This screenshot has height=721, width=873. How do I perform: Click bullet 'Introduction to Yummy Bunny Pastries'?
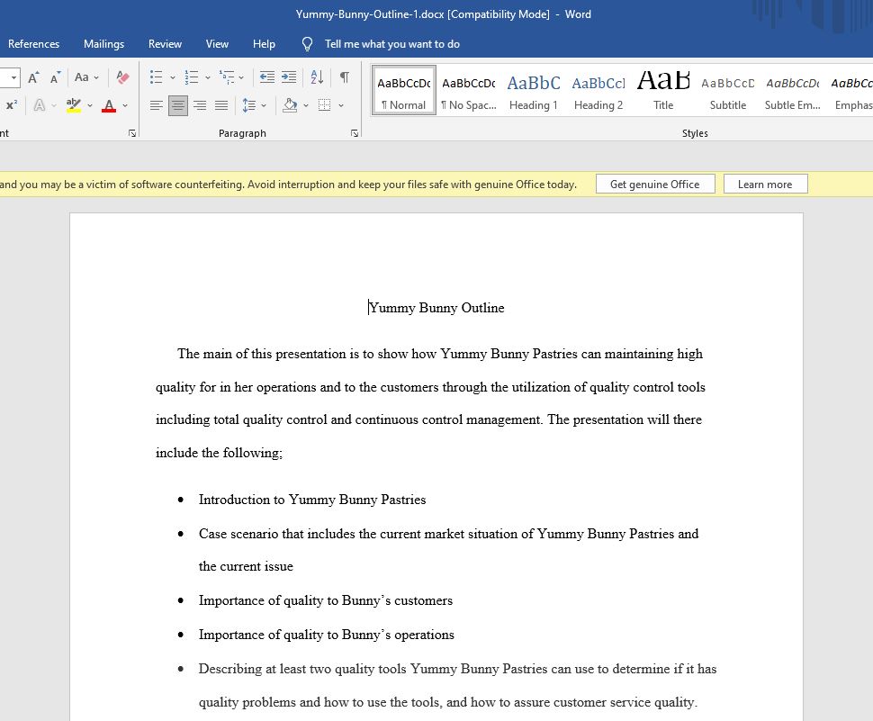pos(311,500)
